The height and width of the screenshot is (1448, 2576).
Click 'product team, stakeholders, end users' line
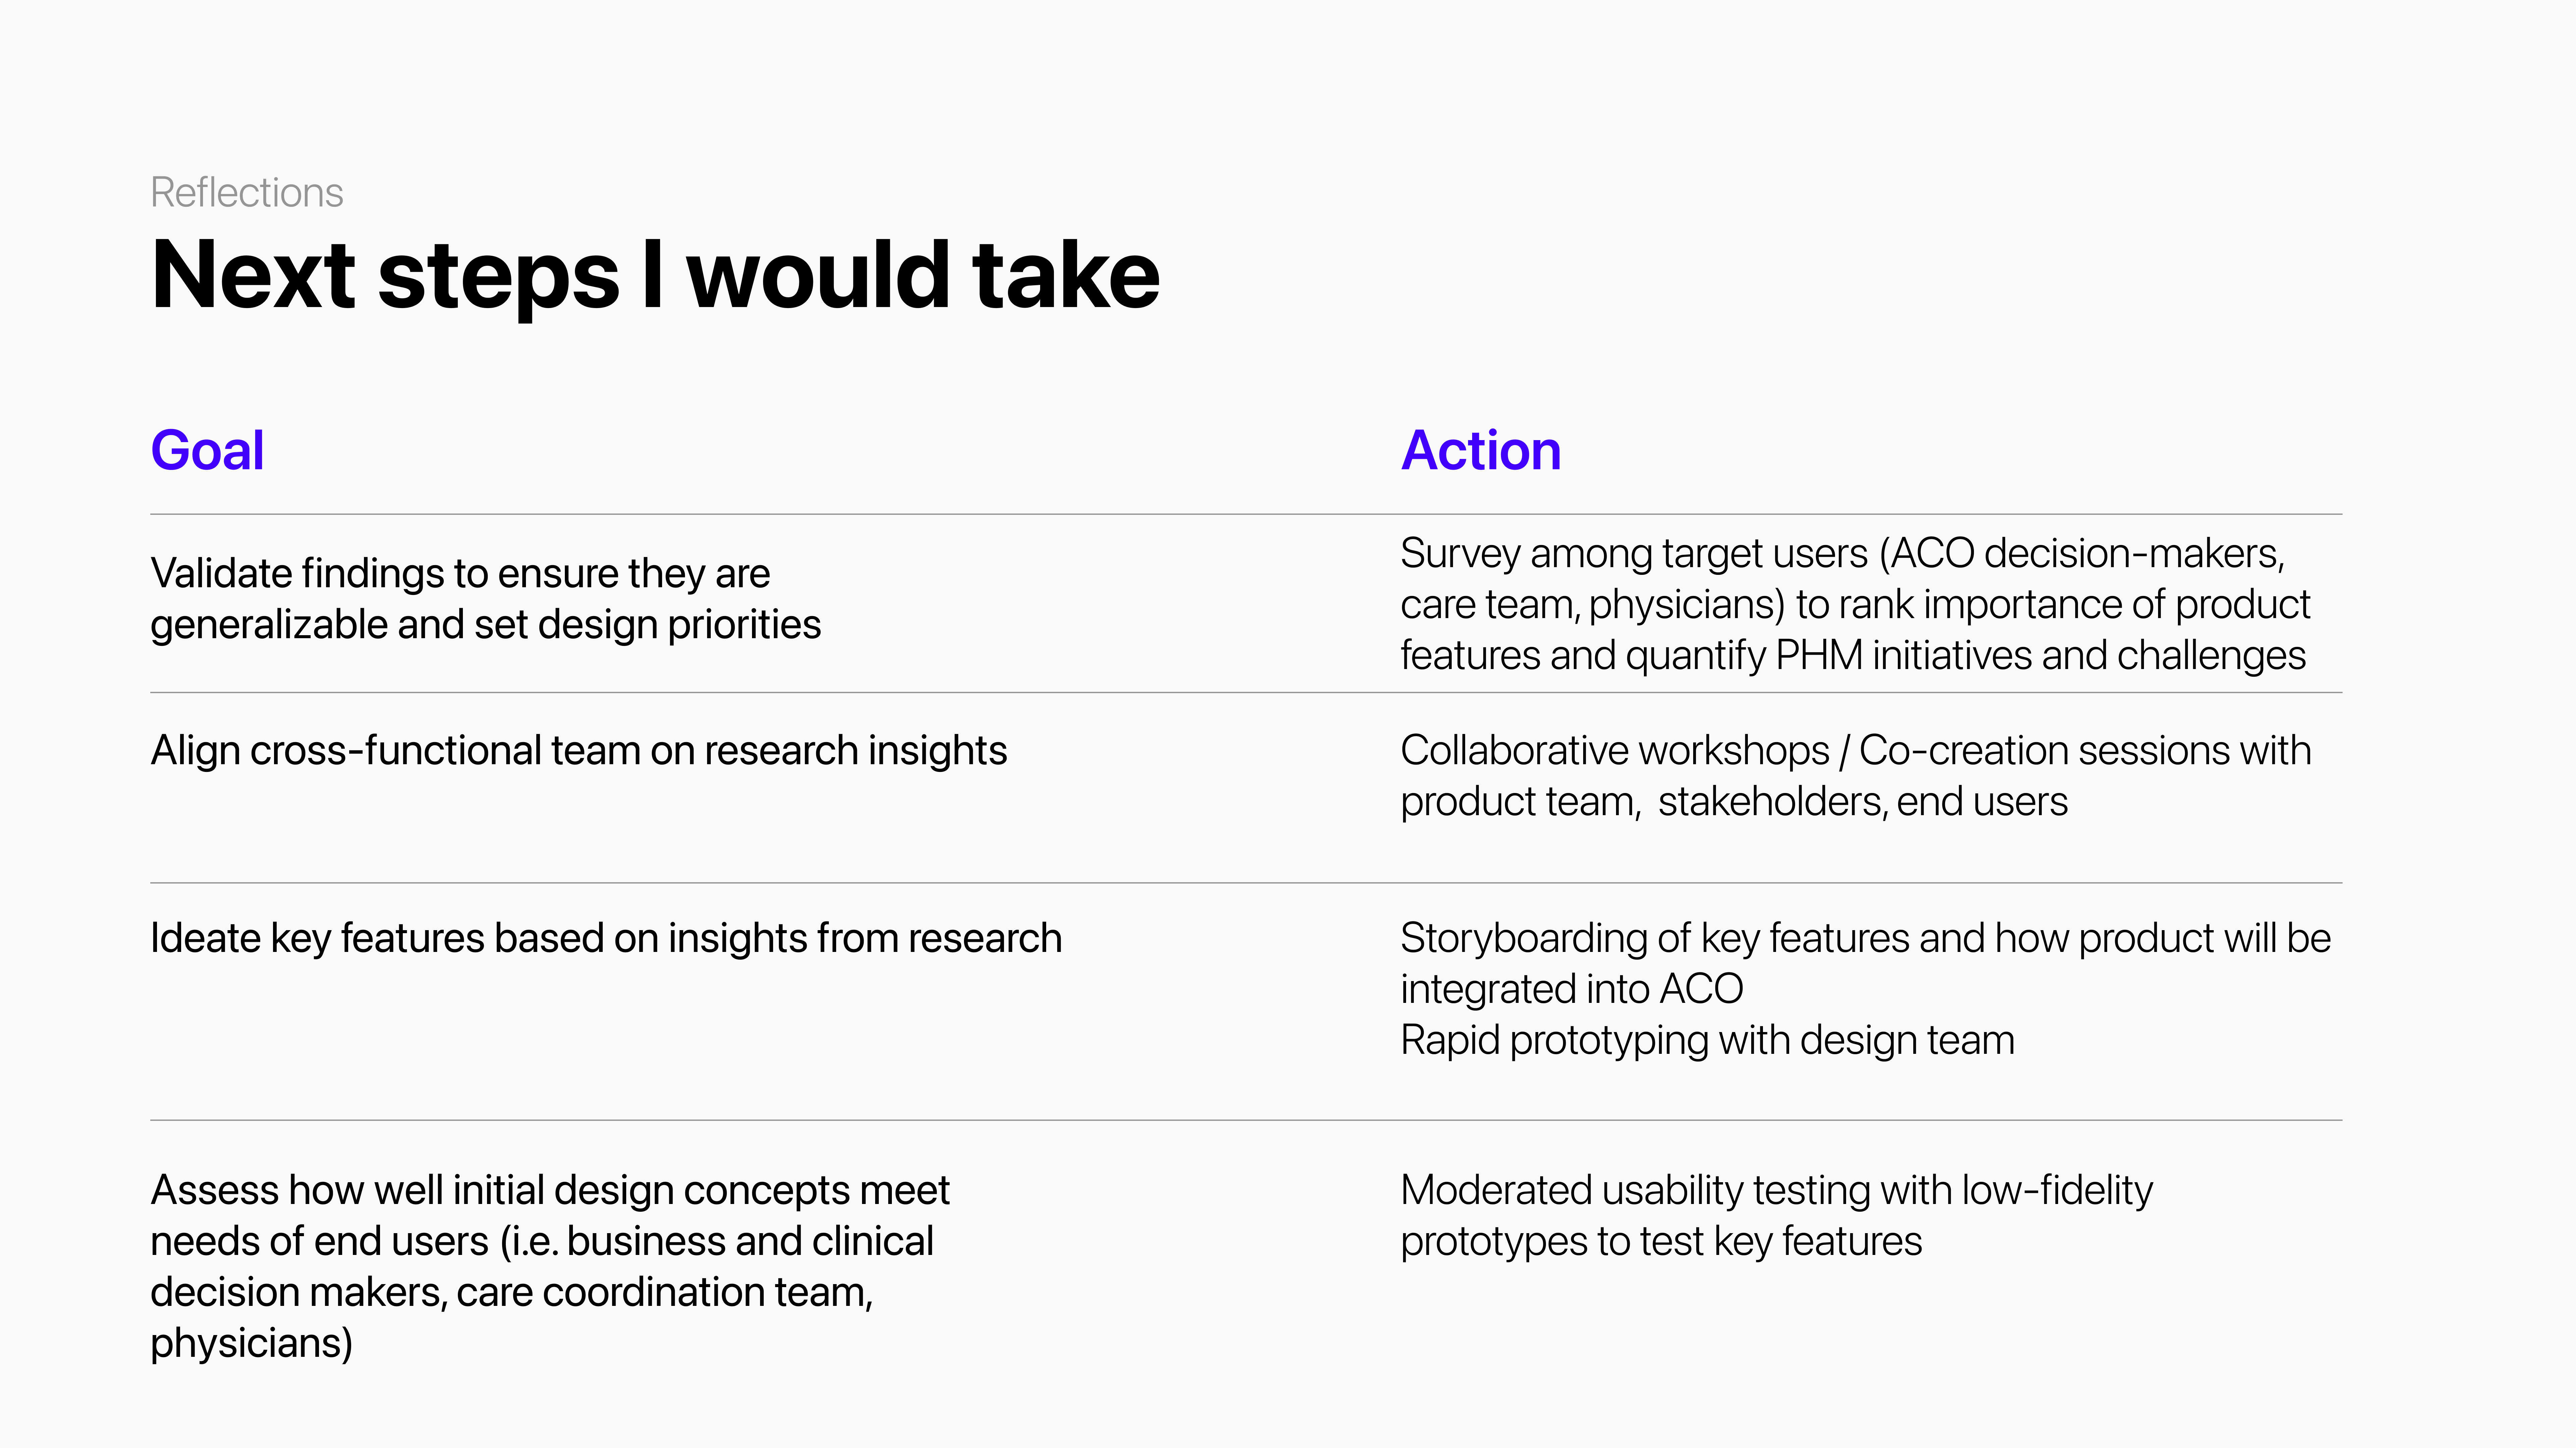(x=1733, y=801)
